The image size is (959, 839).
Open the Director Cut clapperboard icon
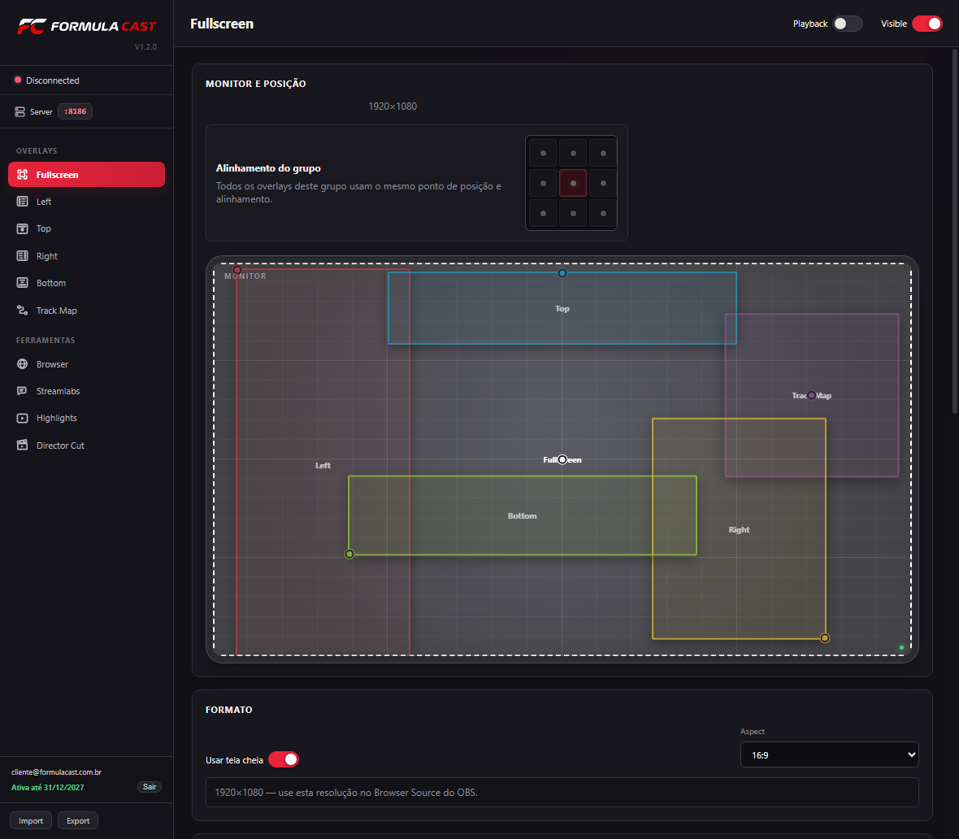pyautogui.click(x=22, y=446)
